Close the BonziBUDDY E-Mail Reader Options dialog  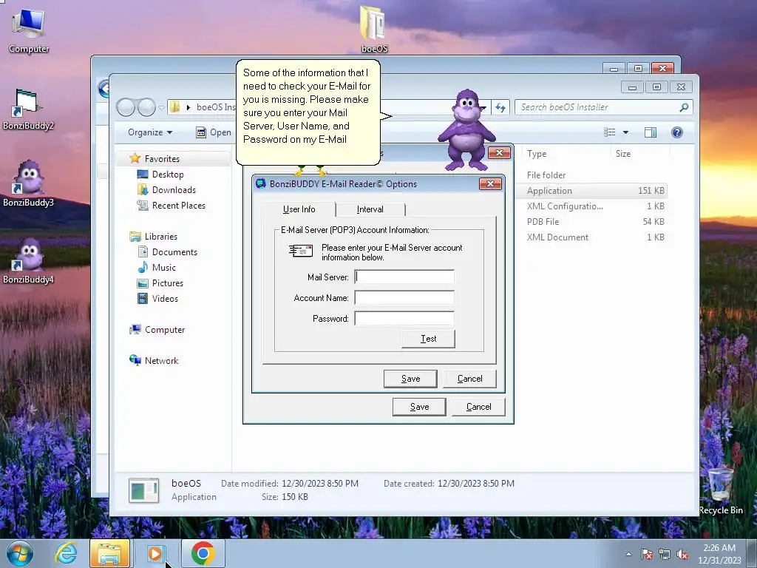click(490, 183)
